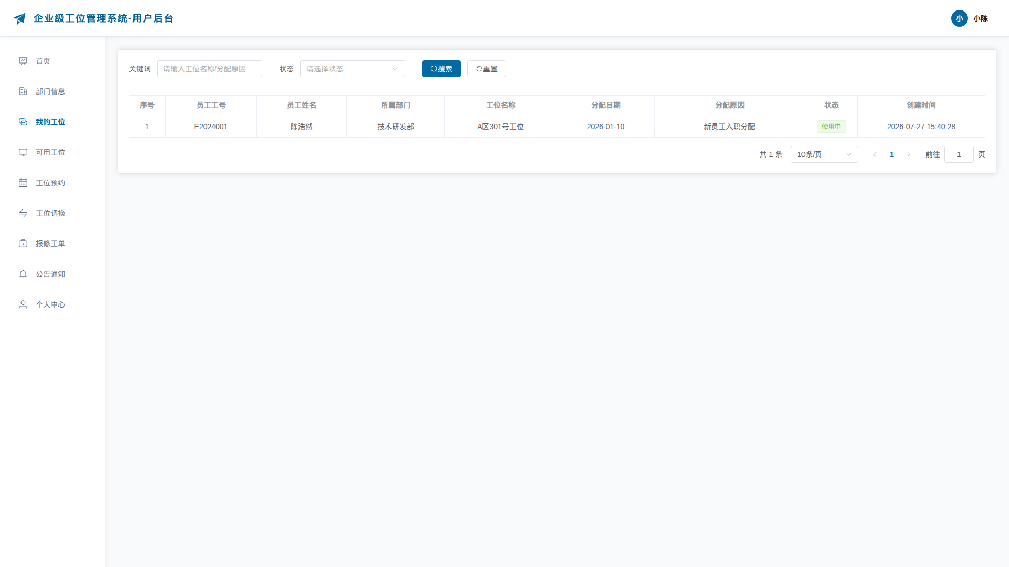This screenshot has height=567, width=1009.
Task: View 公告通知 from sidebar
Action: click(53, 274)
